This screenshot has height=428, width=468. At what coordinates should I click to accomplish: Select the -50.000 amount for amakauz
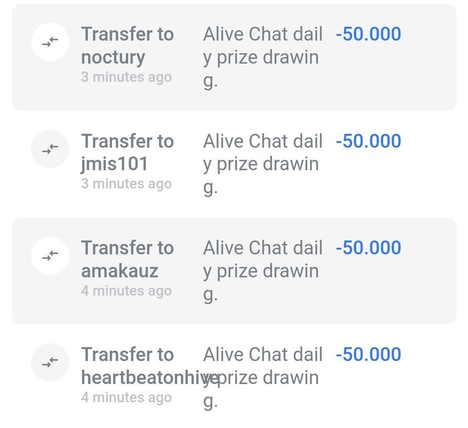[368, 248]
